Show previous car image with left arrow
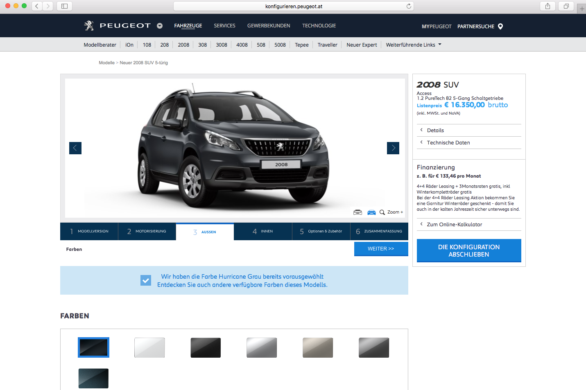This screenshot has width=586, height=390. (x=75, y=148)
